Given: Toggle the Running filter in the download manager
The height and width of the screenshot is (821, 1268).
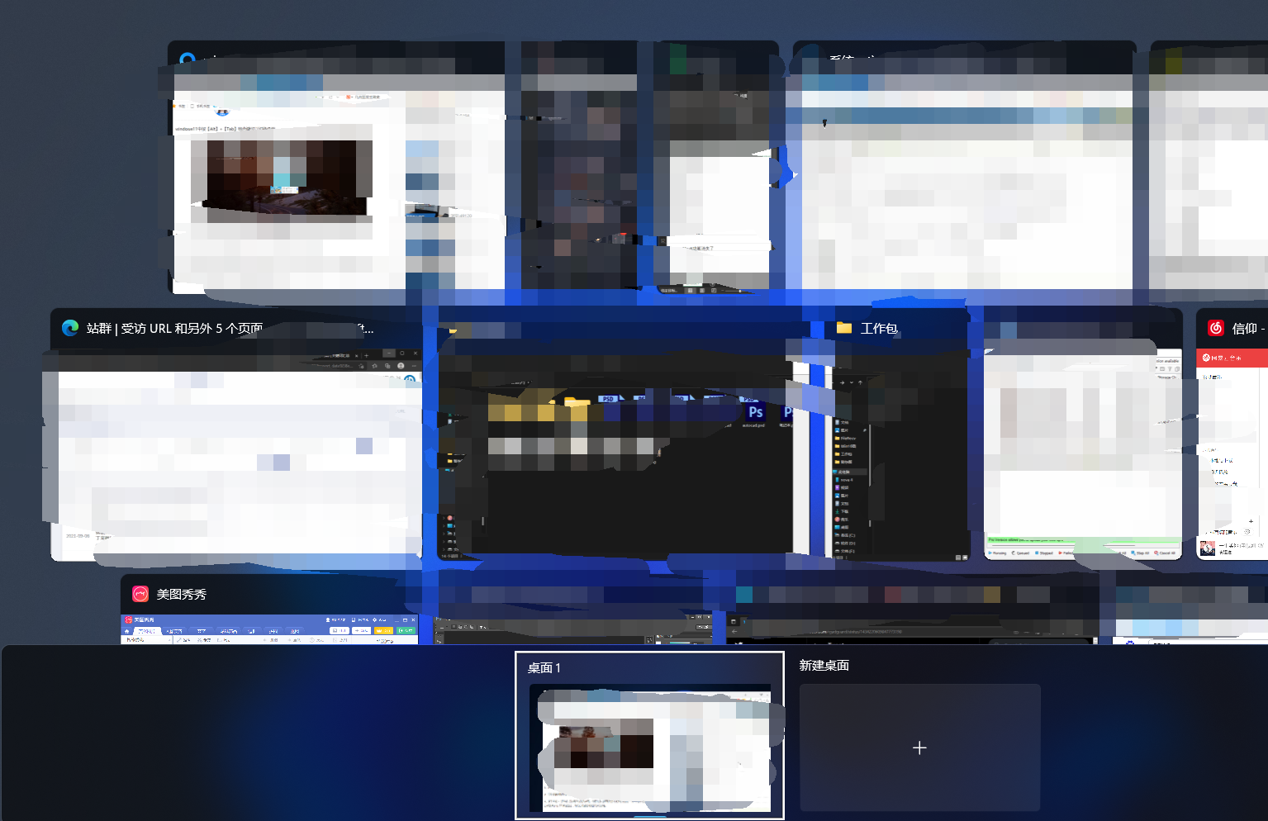Looking at the screenshot, I should (x=1000, y=553).
